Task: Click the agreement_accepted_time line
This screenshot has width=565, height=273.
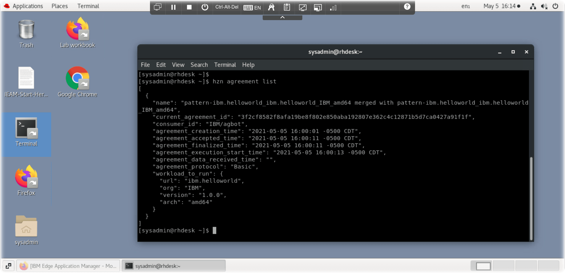Action: (x=257, y=138)
